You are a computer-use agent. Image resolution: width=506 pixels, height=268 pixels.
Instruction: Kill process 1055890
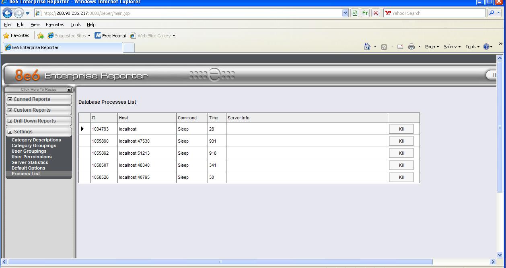401,141
